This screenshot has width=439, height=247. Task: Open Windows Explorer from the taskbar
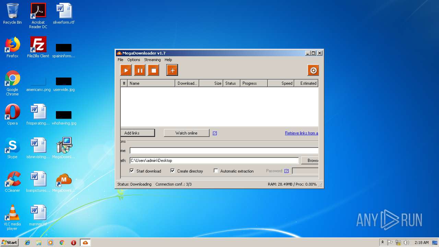(x=39, y=243)
